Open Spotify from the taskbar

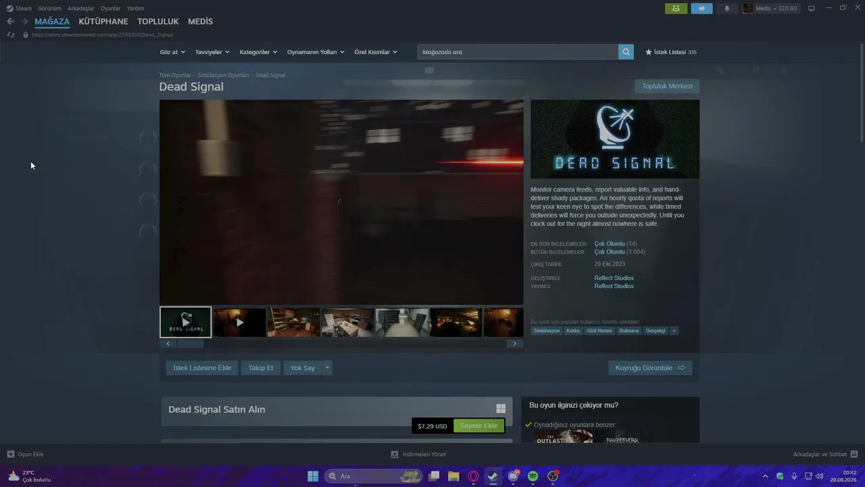coord(533,476)
